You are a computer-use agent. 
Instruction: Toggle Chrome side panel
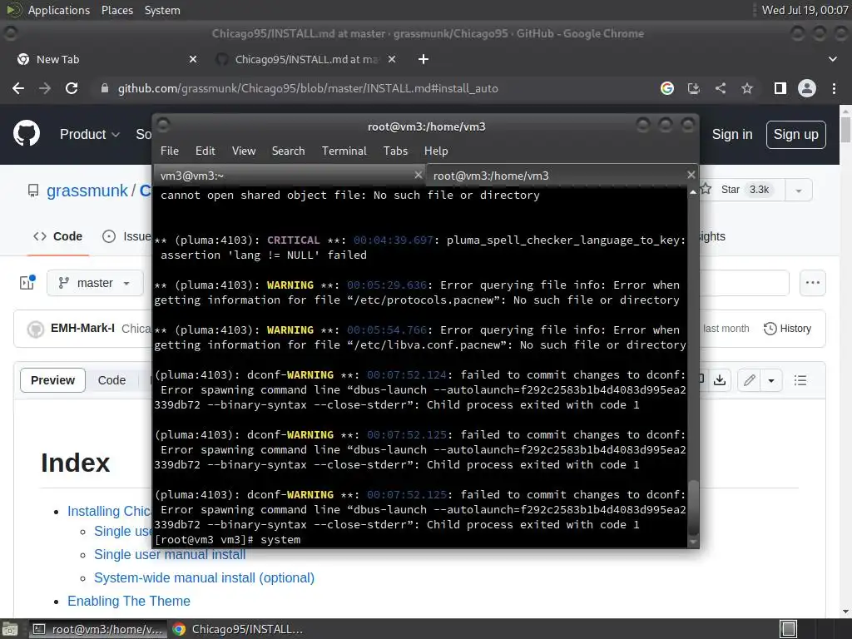[x=780, y=88]
